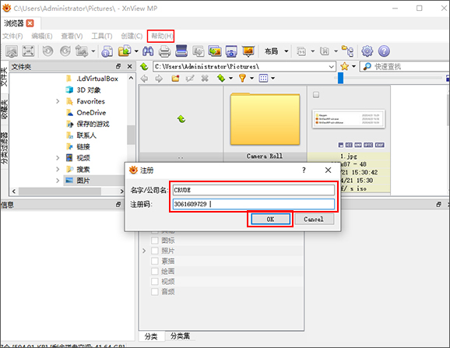Screen dimensions: 450x348
Task: Click the JPEG lossless transform icon
Action: [x=82, y=51]
